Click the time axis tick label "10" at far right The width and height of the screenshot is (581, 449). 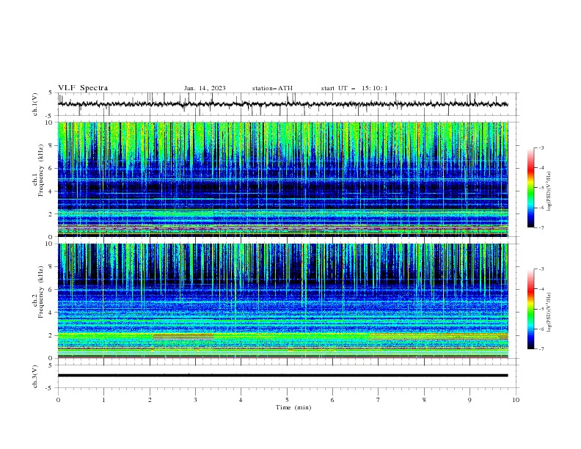[516, 400]
